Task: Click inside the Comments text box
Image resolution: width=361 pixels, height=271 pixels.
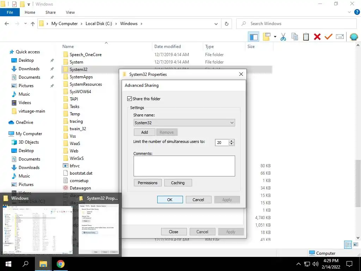Action: (184, 166)
